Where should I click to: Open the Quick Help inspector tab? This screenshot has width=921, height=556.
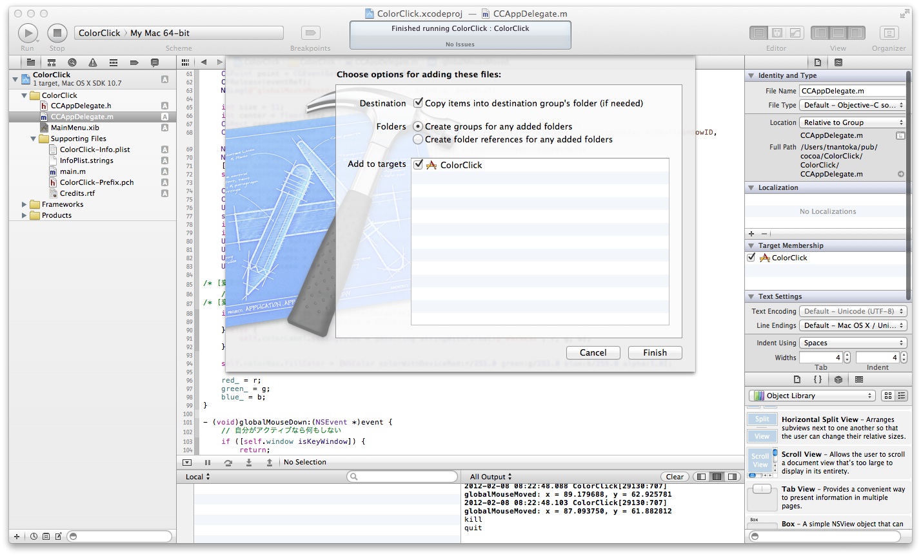click(838, 62)
